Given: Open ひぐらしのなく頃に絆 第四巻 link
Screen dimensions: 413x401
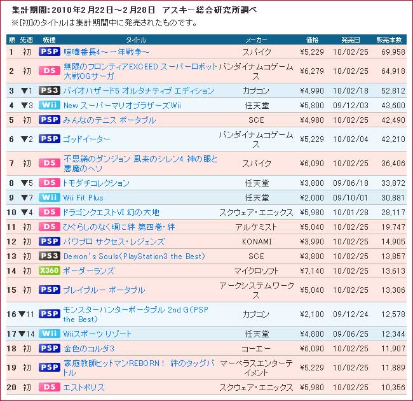Looking at the screenshot, I should (x=119, y=227).
